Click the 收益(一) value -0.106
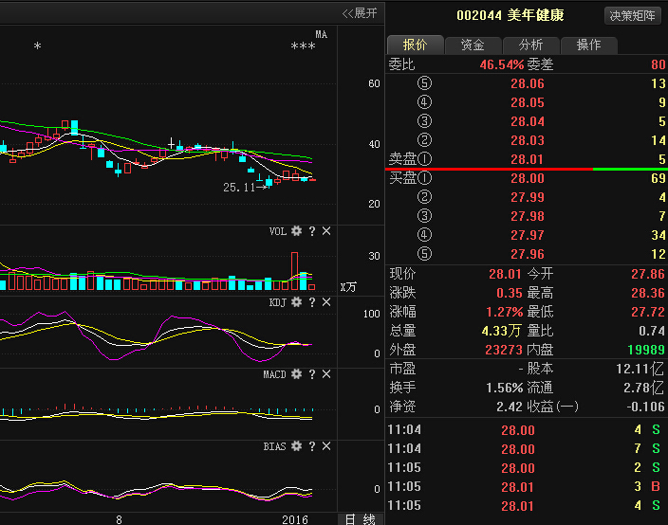 pos(645,407)
